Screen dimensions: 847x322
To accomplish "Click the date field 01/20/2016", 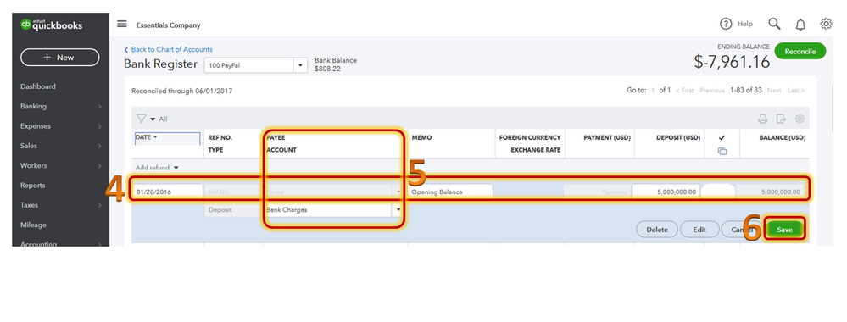I will click(168, 192).
